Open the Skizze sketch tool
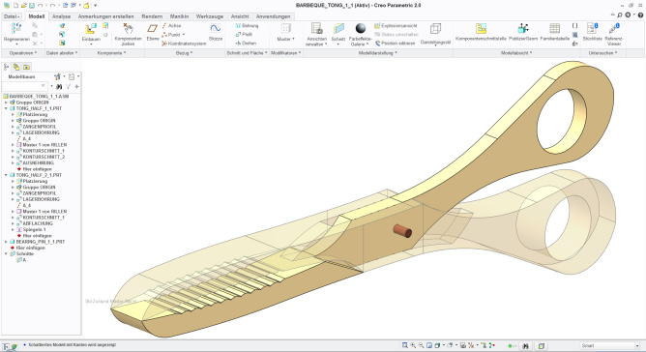This screenshot has height=352, width=646. 216,28
